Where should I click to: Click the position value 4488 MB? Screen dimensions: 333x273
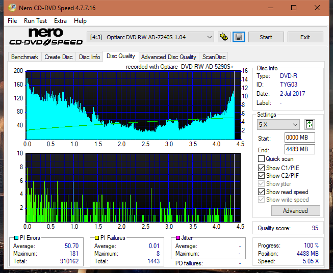point(308,254)
